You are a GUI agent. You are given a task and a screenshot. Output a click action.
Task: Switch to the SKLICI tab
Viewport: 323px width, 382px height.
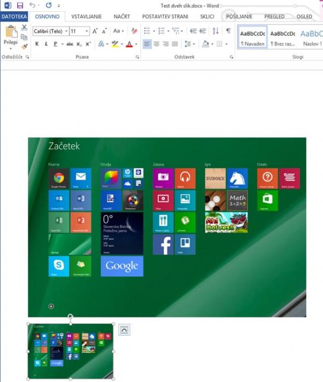(207, 17)
